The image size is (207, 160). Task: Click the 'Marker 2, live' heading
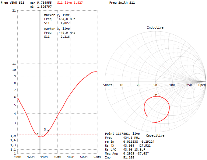pos(57,15)
